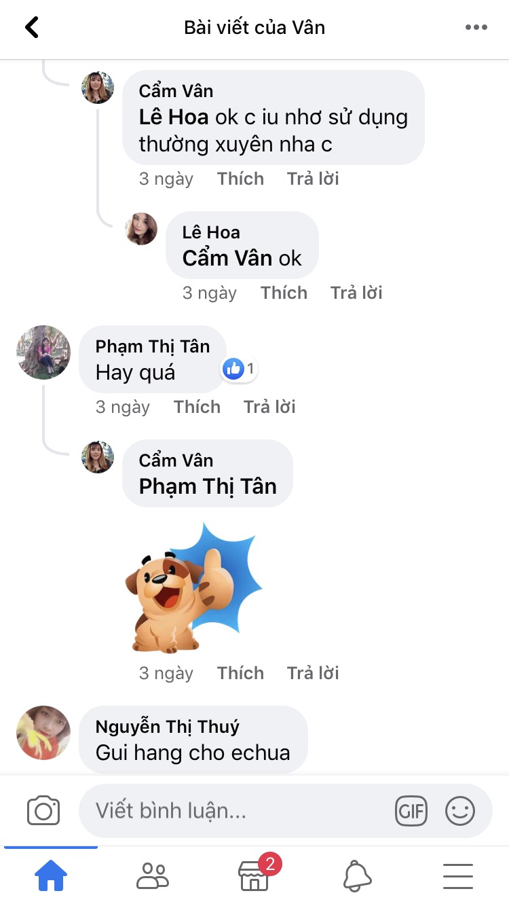Open the three-dots more options menu
The height and width of the screenshot is (906, 509).
pyautogui.click(x=476, y=27)
